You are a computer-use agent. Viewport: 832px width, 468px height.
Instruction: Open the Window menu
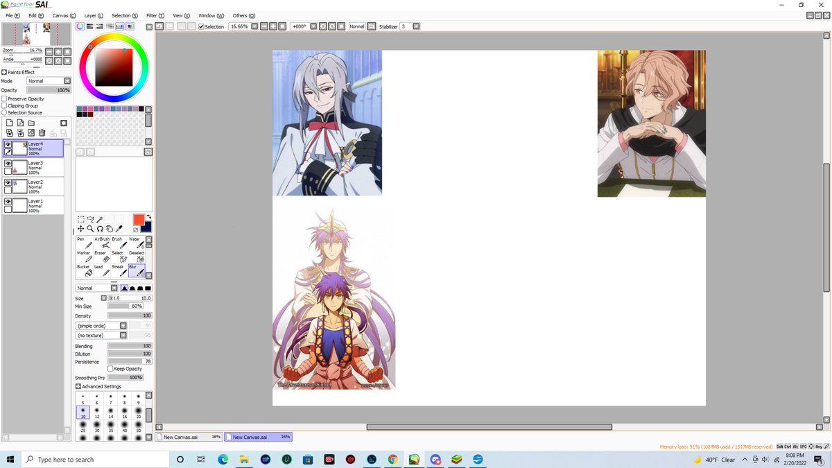pos(211,15)
